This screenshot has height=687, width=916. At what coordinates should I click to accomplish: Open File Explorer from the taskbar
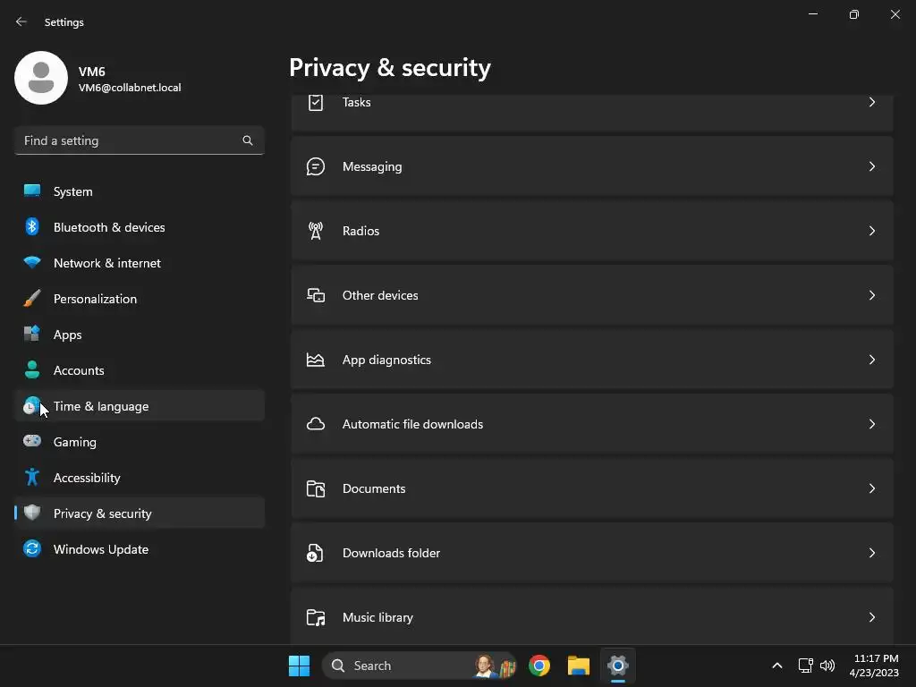[579, 666]
